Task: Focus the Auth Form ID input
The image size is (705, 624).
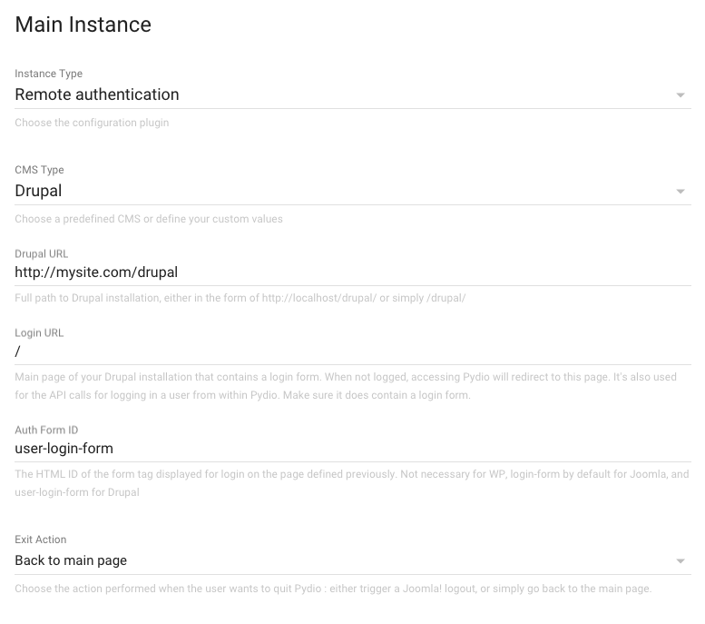Action: (x=352, y=449)
